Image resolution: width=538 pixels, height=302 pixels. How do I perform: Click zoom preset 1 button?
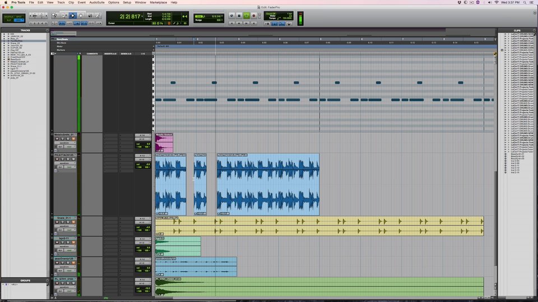pyautogui.click(x=31, y=23)
